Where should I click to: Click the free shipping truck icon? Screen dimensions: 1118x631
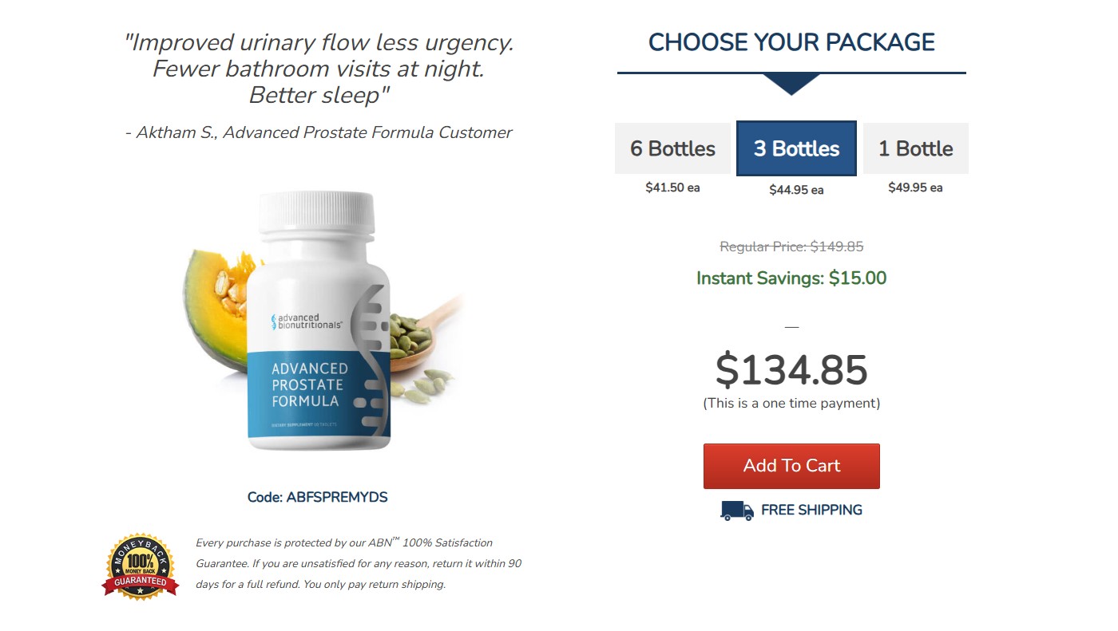coord(736,511)
